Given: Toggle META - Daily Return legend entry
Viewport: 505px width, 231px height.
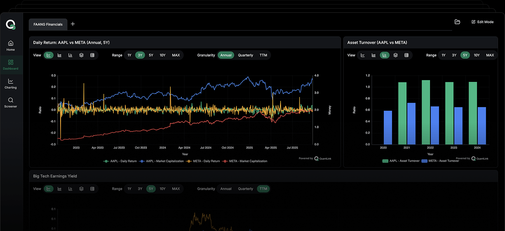Looking at the screenshot, I should (203, 161).
